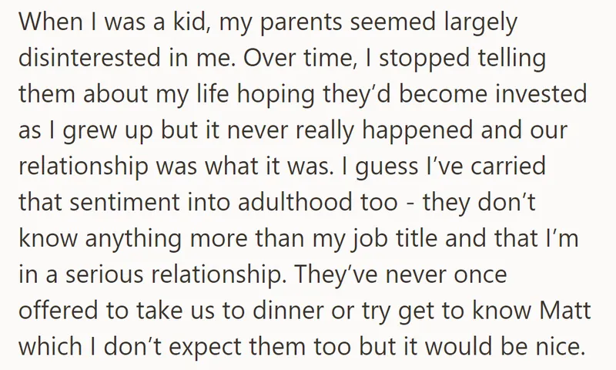Click the word 'anything' in the paragraph

133,240
